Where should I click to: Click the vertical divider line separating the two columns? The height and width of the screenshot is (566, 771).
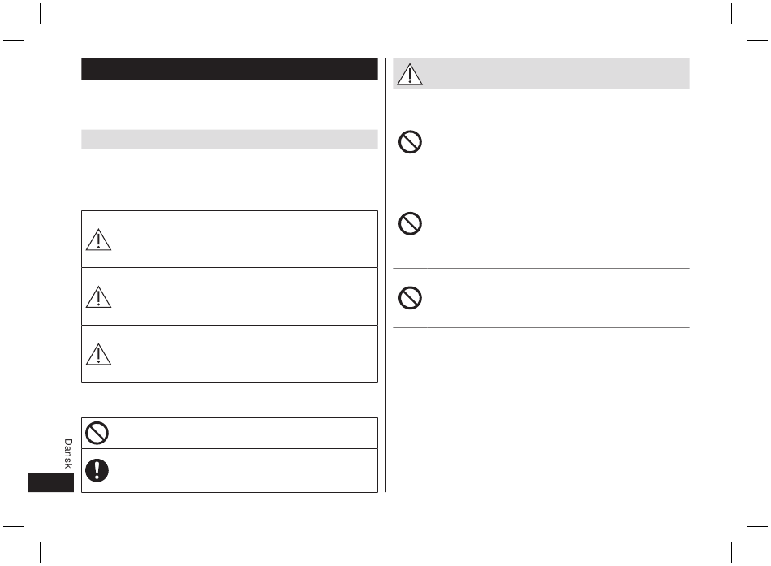[386, 275]
